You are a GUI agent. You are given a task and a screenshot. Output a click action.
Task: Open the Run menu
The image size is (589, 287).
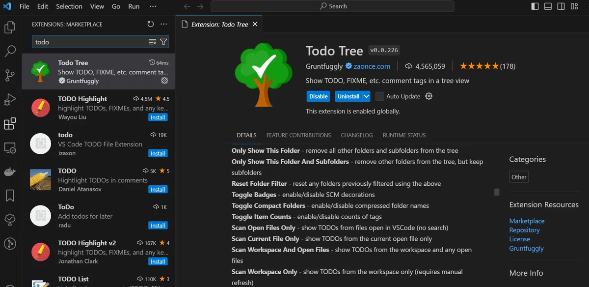(134, 6)
